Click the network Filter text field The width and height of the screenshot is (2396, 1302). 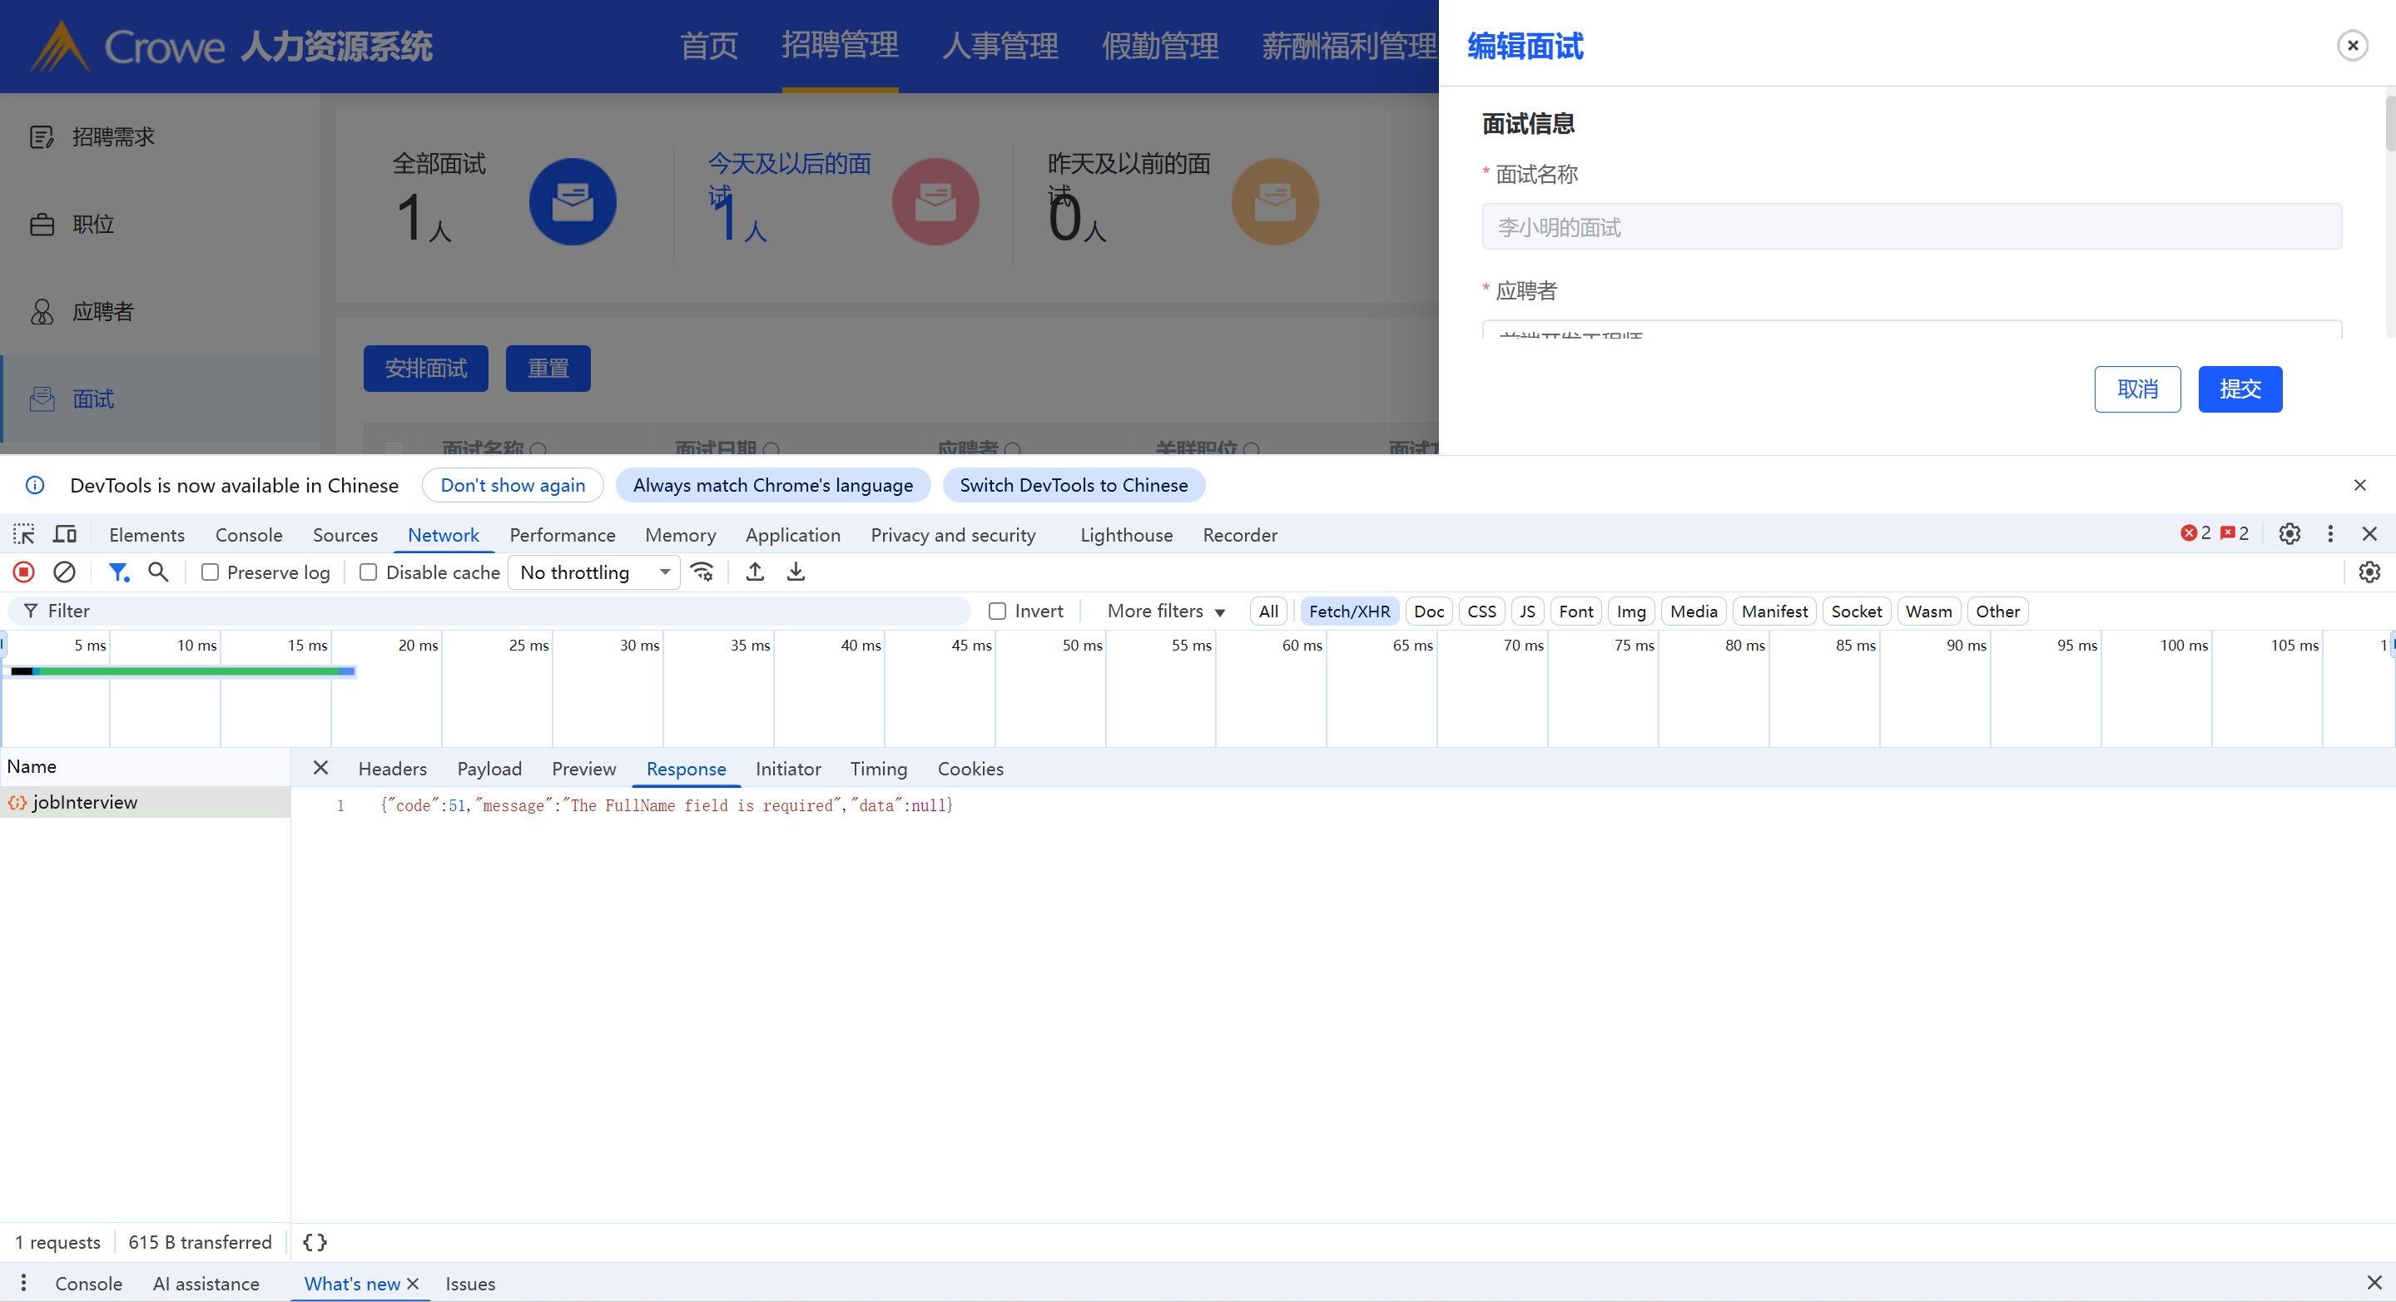503,611
